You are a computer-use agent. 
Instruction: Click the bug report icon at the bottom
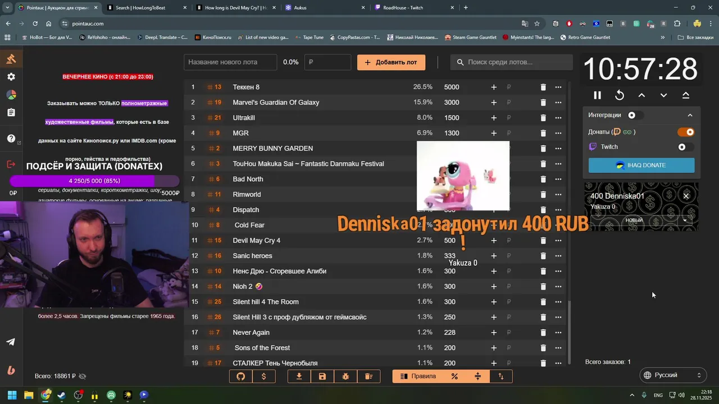point(345,376)
